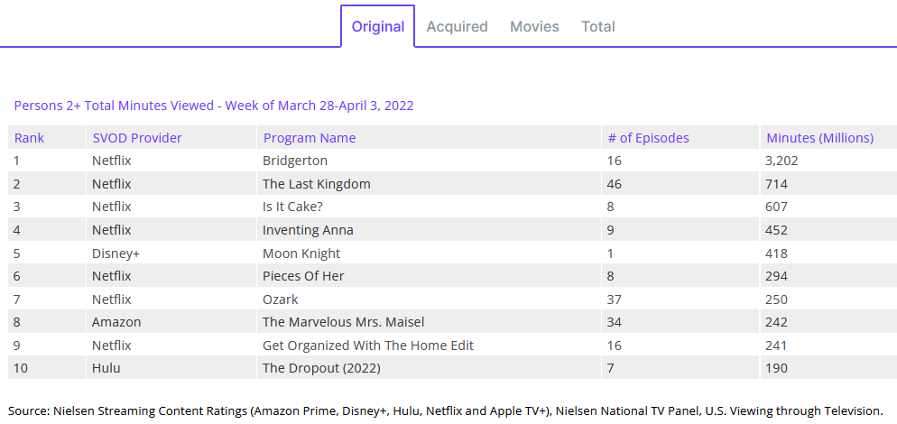Switch to the Original tab
Screen dimensions: 897x424
click(x=377, y=26)
